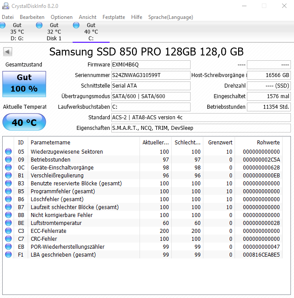Image resolution: width=294 pixels, height=298 pixels.
Task: Select raw value 000816CEA8E5
Action: tap(261, 255)
